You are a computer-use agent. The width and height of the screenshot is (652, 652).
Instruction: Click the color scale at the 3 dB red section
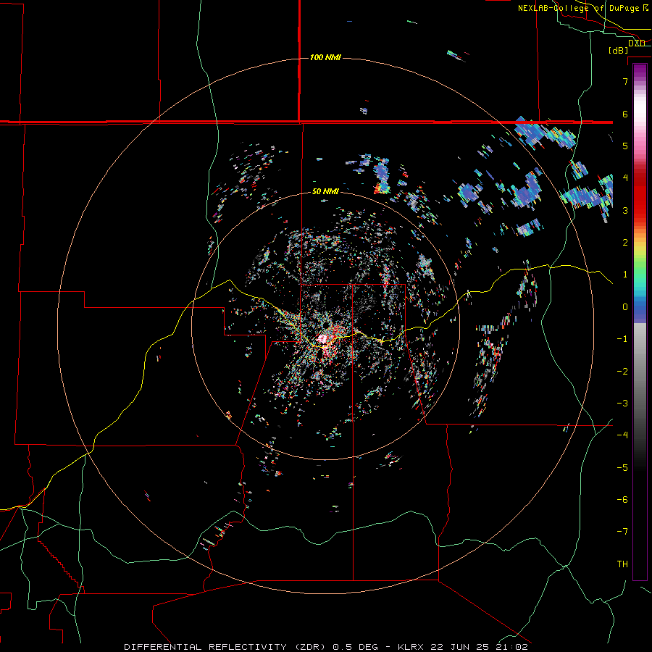pyautogui.click(x=640, y=210)
